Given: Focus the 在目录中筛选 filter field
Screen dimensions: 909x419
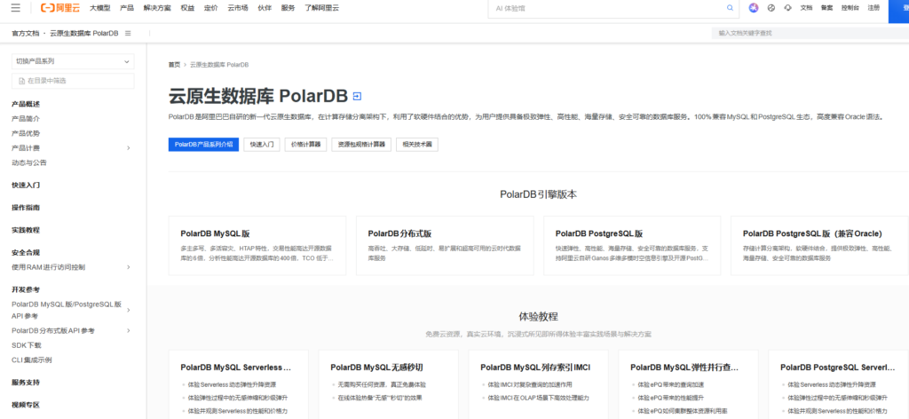Looking at the screenshot, I should 73,81.
